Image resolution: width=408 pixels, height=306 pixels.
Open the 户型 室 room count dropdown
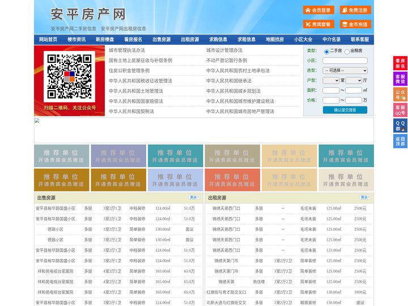[x=331, y=80]
